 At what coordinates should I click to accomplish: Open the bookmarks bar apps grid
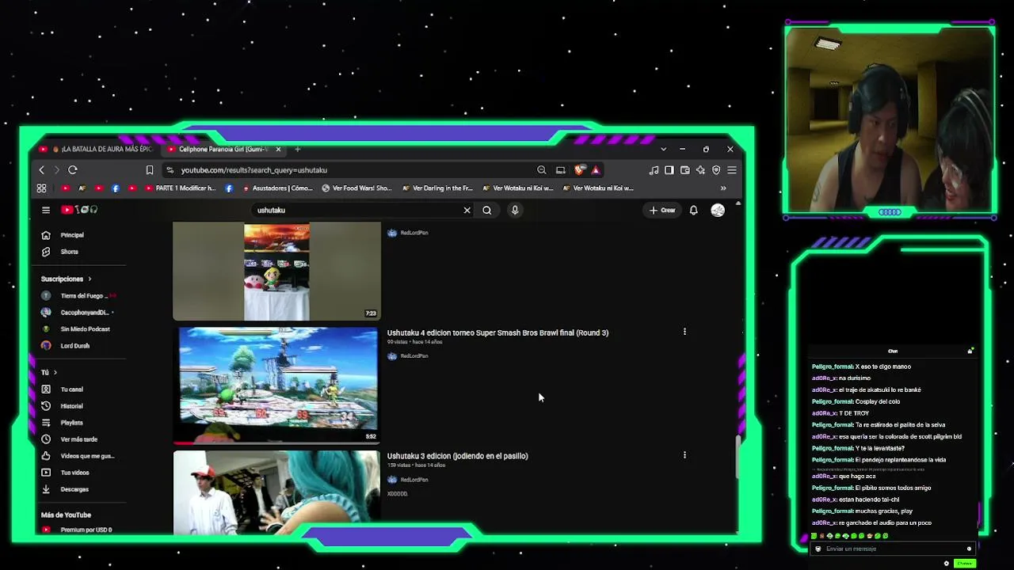pos(41,188)
